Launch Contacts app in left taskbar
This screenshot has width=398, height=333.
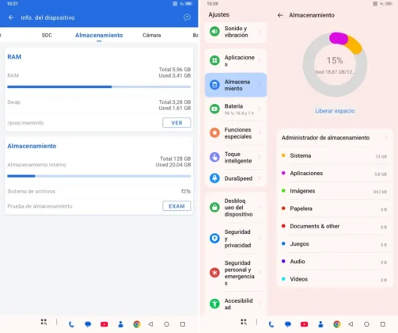(120, 324)
